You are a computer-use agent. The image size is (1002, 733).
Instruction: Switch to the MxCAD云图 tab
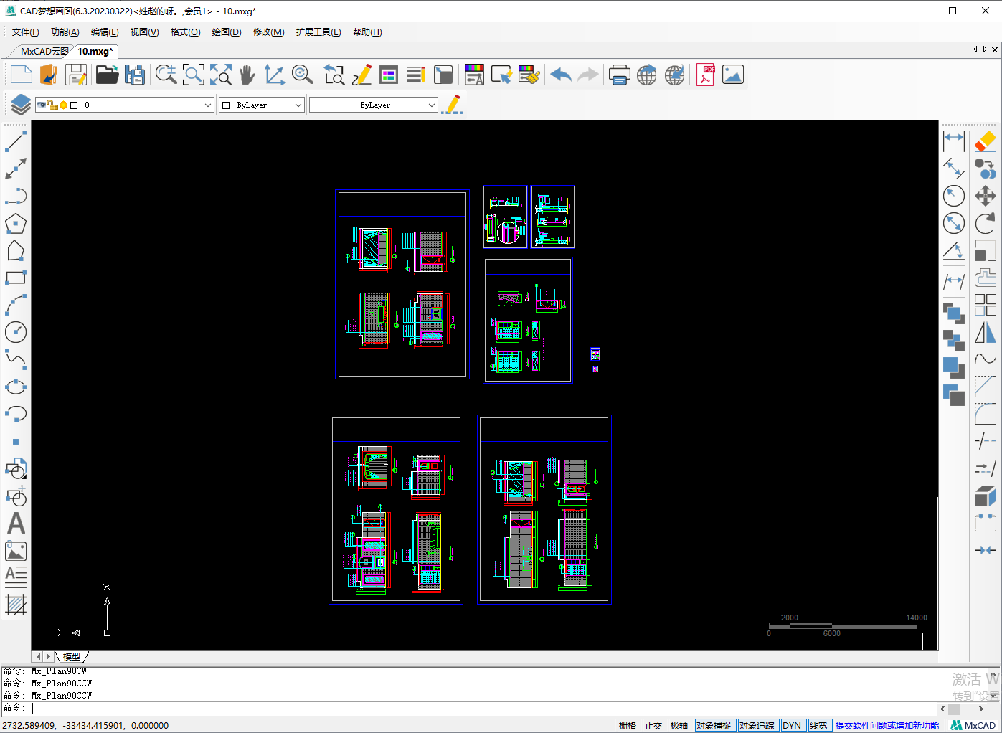click(x=44, y=51)
